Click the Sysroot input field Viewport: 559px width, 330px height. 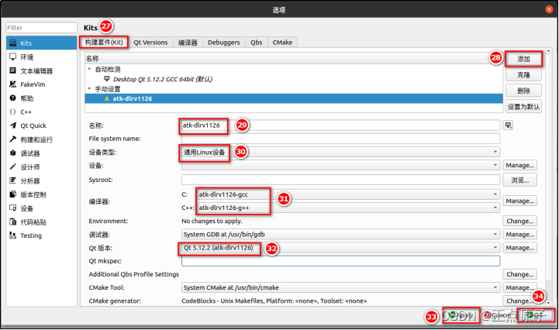[340, 180]
